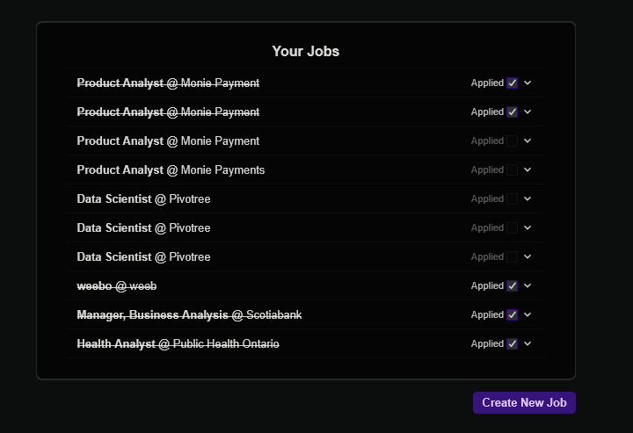Select the second struck-through 'Product Analyst @ Monie Payment' title
Viewport: 633px width, 433px height.
[x=168, y=112]
